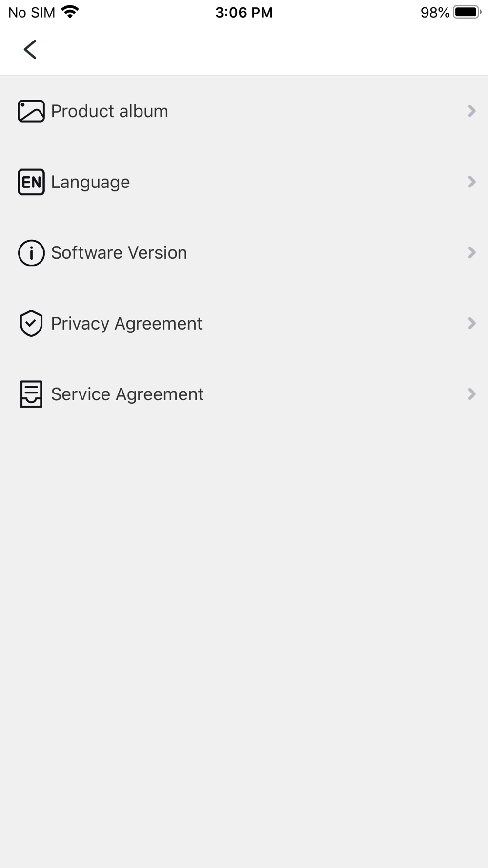The height and width of the screenshot is (868, 488).
Task: Open Language via right chevron
Action: [x=471, y=182]
